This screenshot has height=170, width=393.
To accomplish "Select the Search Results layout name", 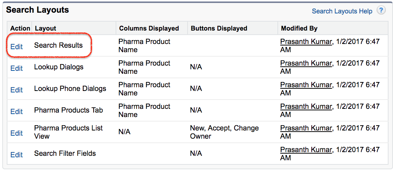I will (59, 45).
